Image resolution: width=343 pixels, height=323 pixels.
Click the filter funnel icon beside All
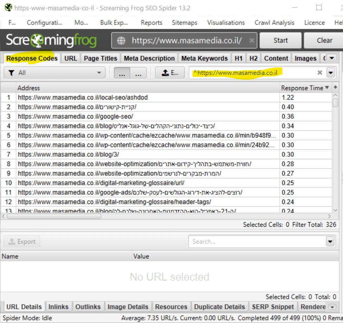point(11,73)
